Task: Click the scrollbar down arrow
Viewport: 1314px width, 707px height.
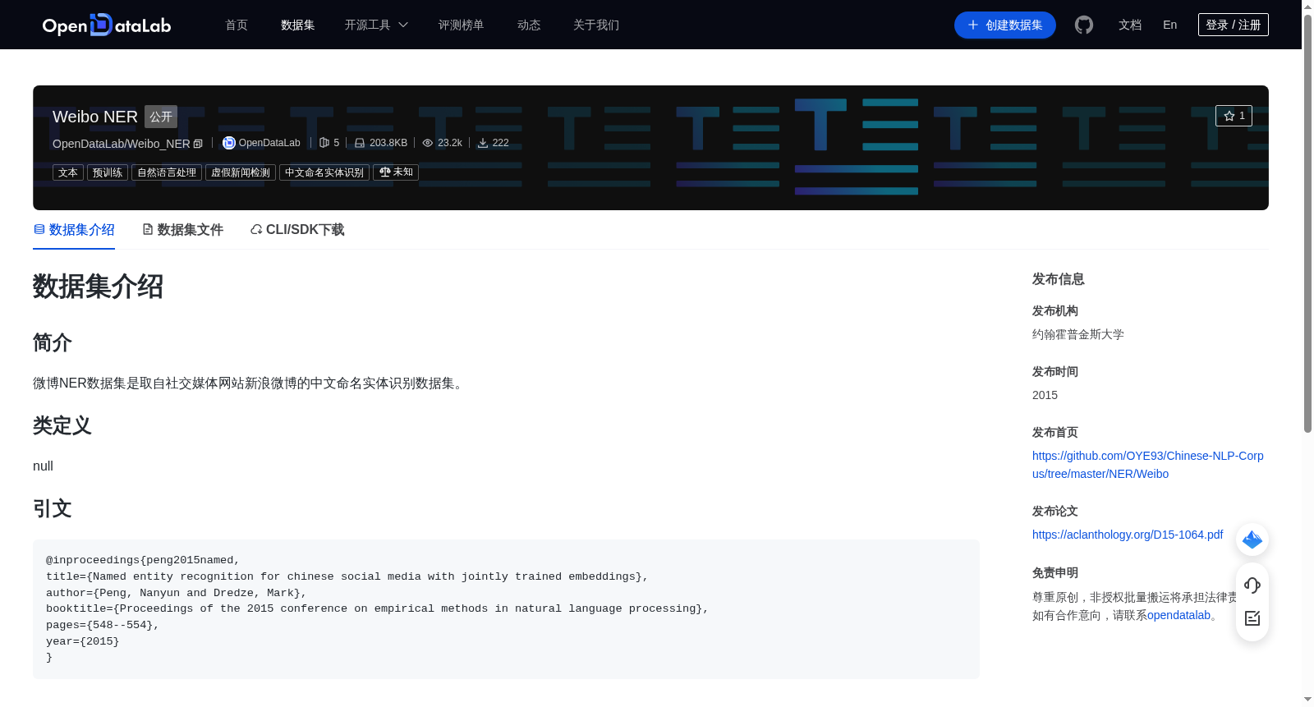Action: point(1307,700)
